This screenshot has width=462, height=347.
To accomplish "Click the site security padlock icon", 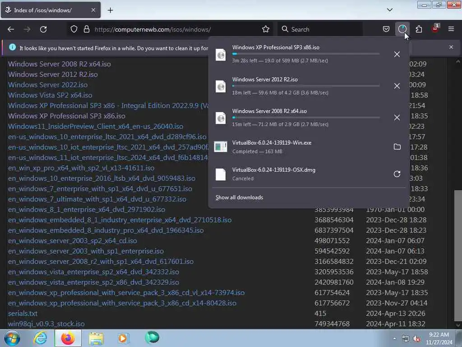I will click(x=86, y=29).
